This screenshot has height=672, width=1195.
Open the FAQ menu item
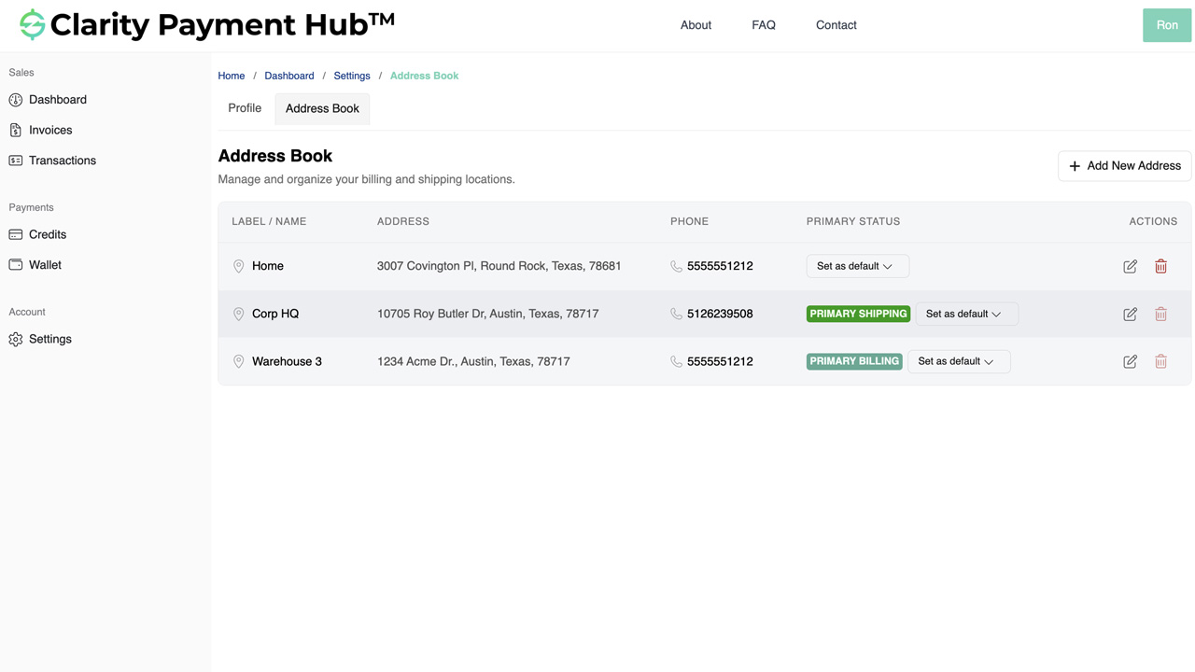(763, 25)
